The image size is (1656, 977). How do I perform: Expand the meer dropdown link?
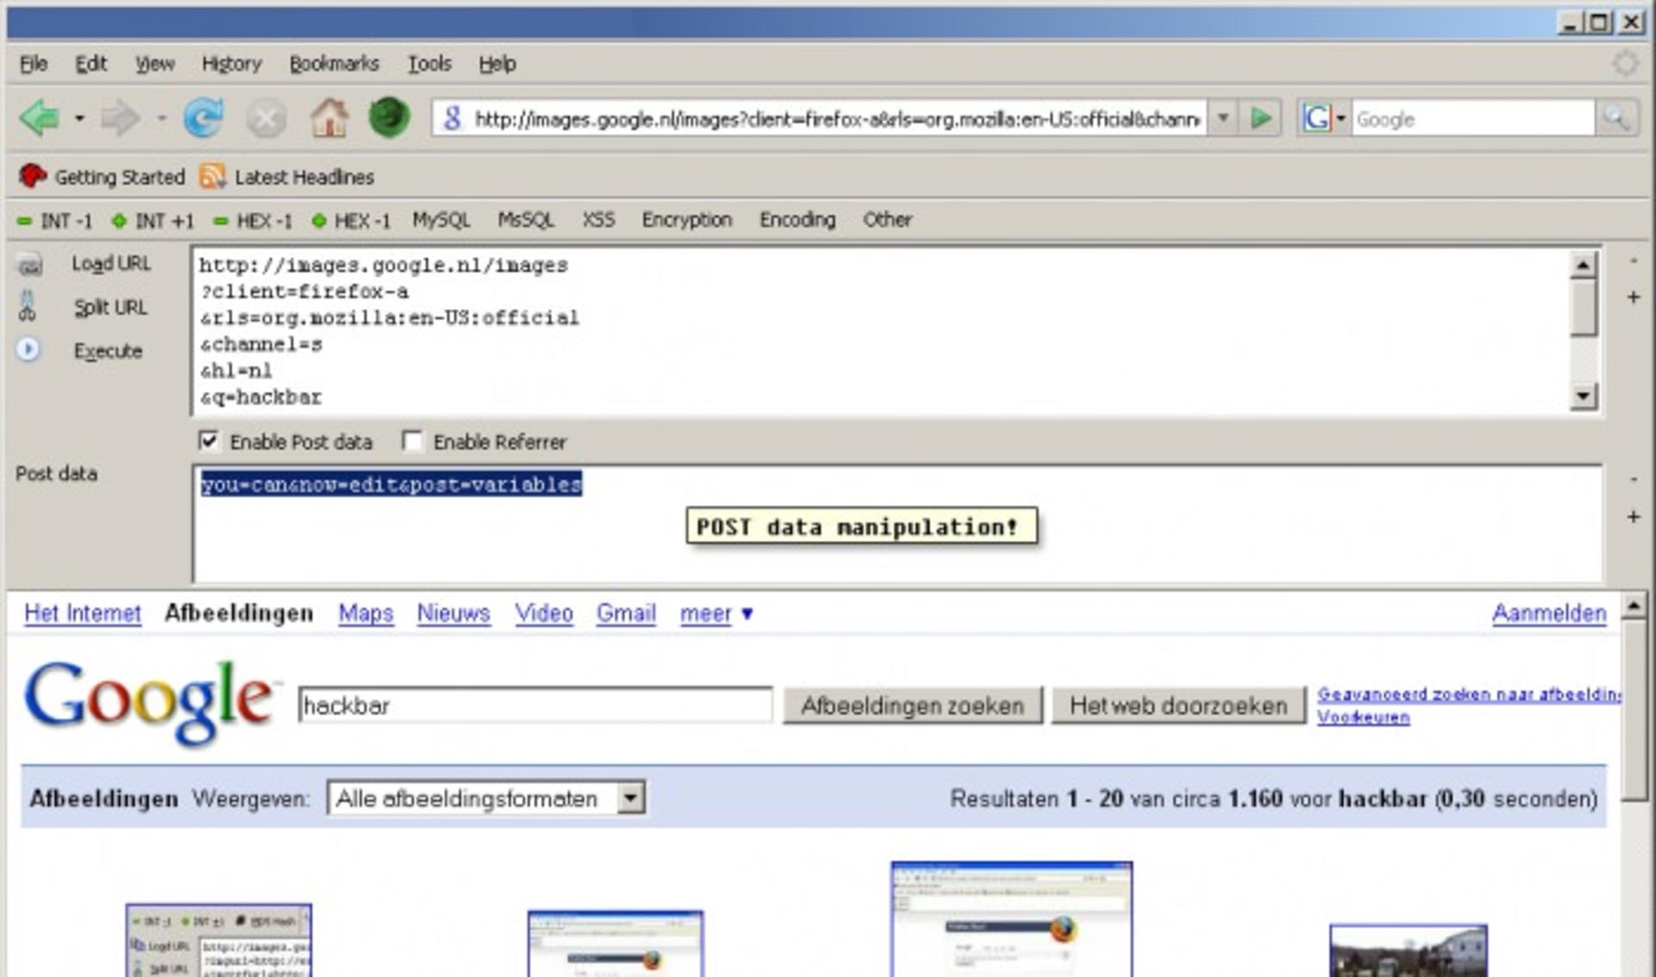coord(716,613)
